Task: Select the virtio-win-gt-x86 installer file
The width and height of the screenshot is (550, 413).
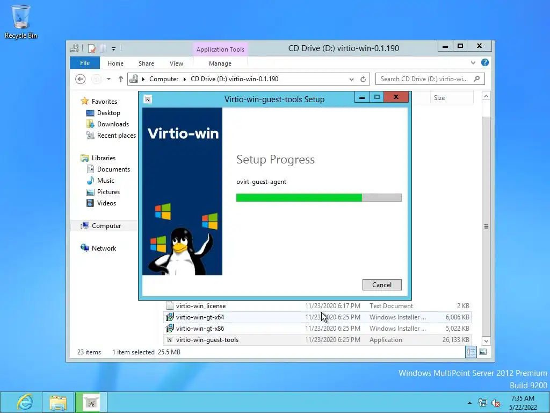Action: (x=317, y=329)
